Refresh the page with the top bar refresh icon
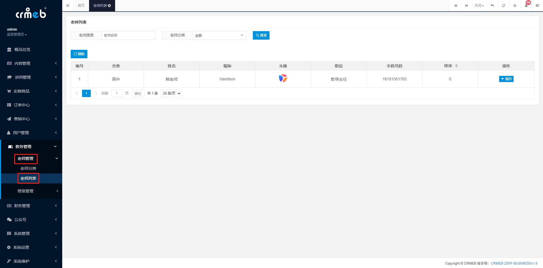 click(503, 6)
